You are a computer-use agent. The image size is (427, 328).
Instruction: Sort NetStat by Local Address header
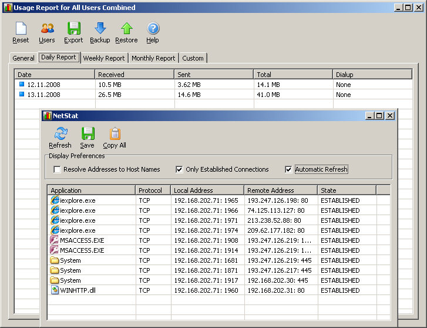[207, 190]
